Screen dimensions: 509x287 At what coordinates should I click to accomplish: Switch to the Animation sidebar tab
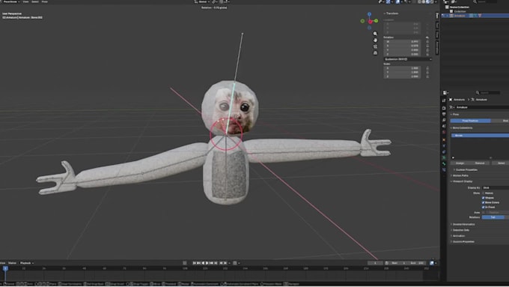point(437,48)
